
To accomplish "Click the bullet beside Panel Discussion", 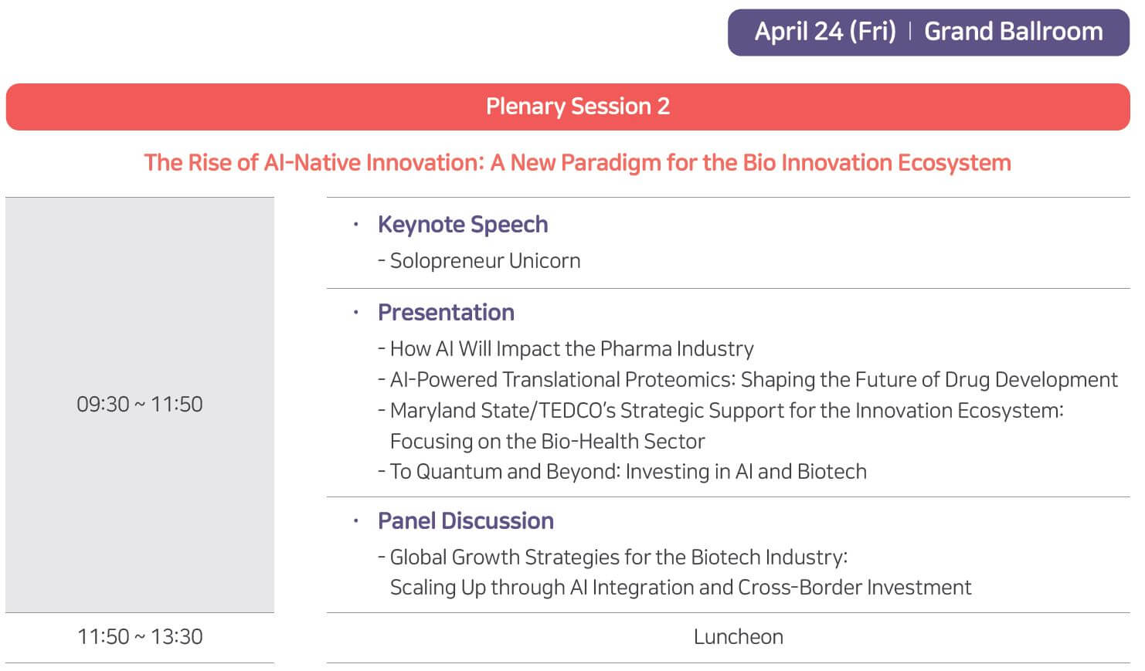I will pos(355,521).
